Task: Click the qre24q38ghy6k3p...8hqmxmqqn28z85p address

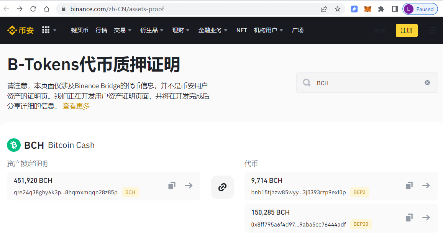Action: tap(66, 192)
